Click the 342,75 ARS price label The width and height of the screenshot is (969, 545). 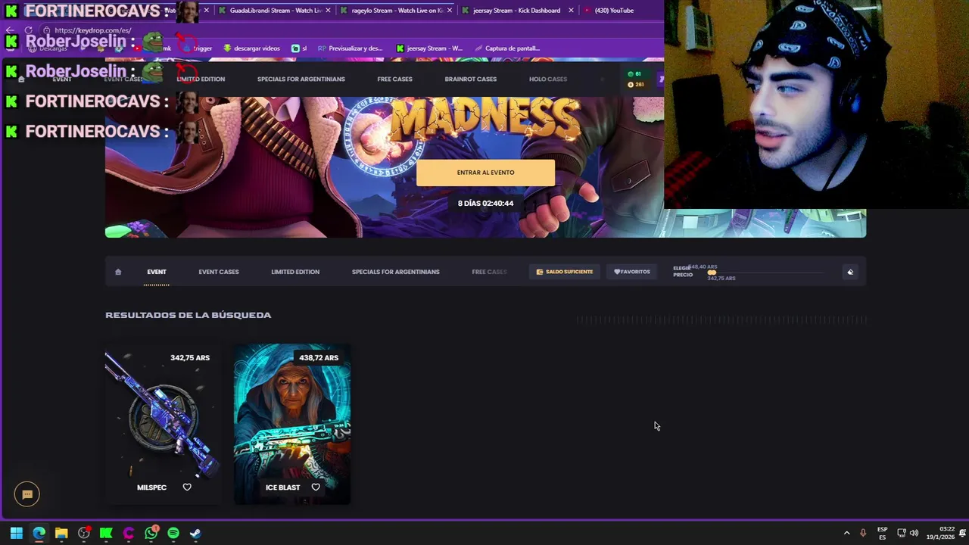point(190,357)
